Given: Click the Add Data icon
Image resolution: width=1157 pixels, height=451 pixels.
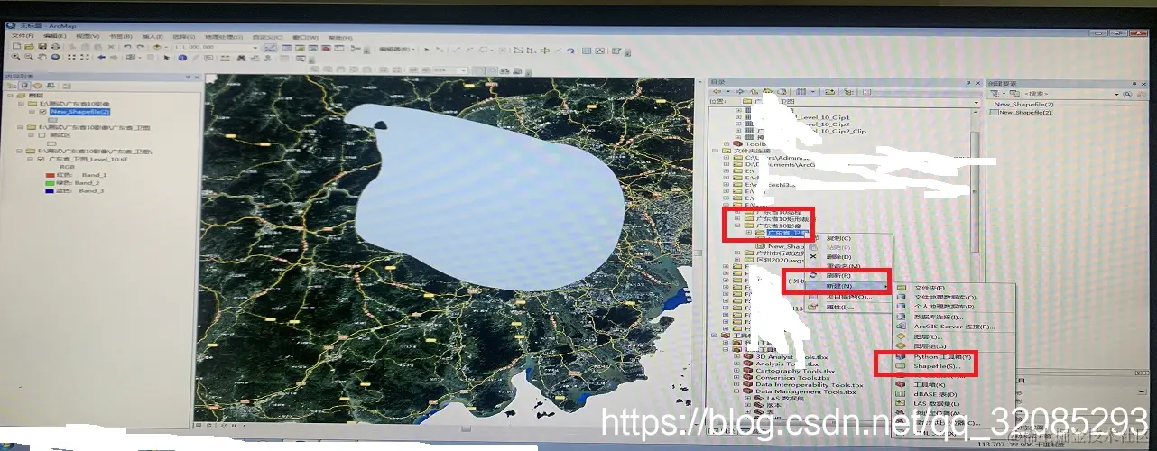Looking at the screenshot, I should (x=156, y=47).
